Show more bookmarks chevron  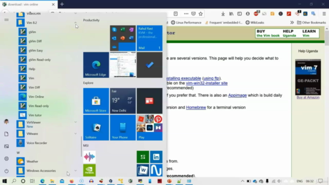coord(292,23)
